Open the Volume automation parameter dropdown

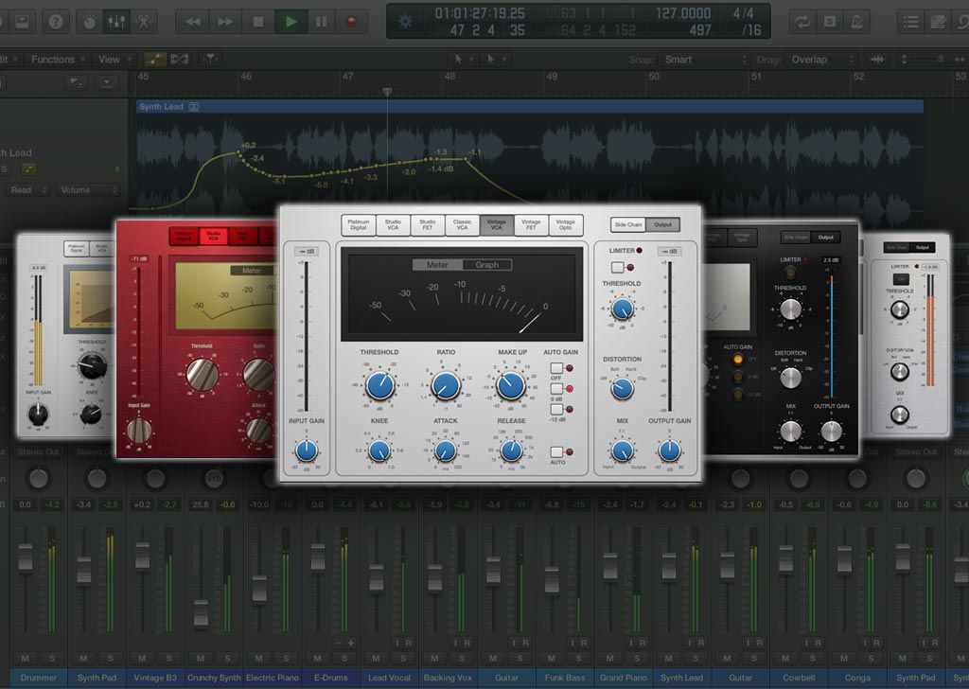coord(88,190)
